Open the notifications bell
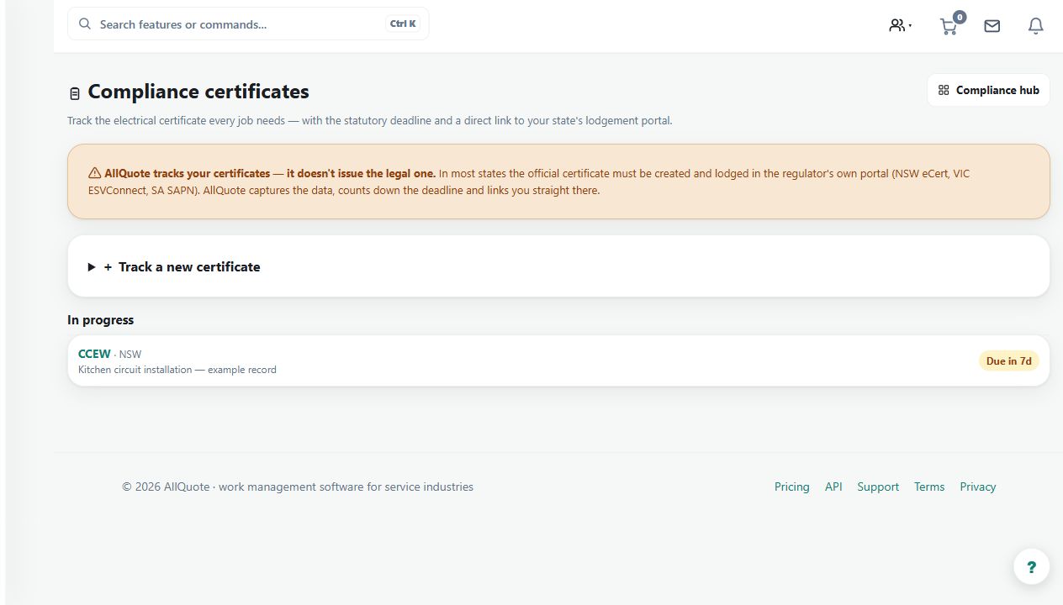Image resolution: width=1063 pixels, height=605 pixels. (x=1036, y=26)
